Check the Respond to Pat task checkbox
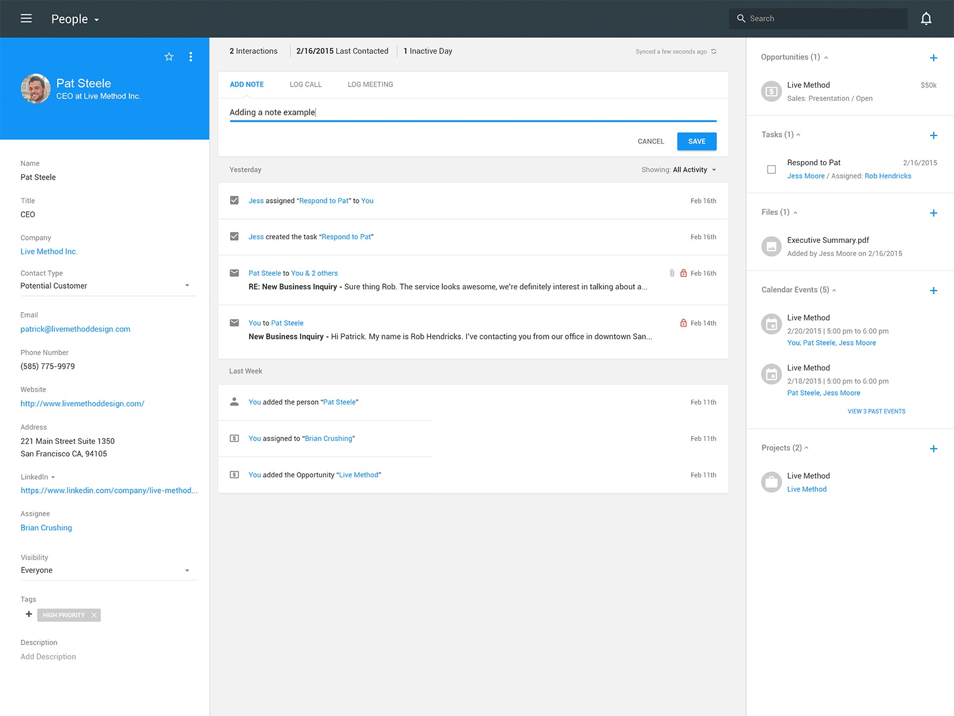Viewport: 954px width, 716px height. 771,169
